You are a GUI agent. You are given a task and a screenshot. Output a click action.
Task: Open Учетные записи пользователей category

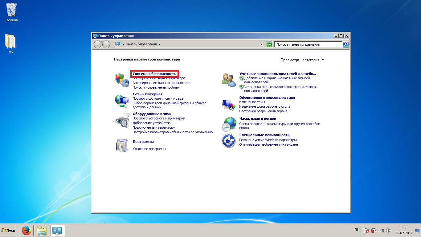tap(278, 74)
